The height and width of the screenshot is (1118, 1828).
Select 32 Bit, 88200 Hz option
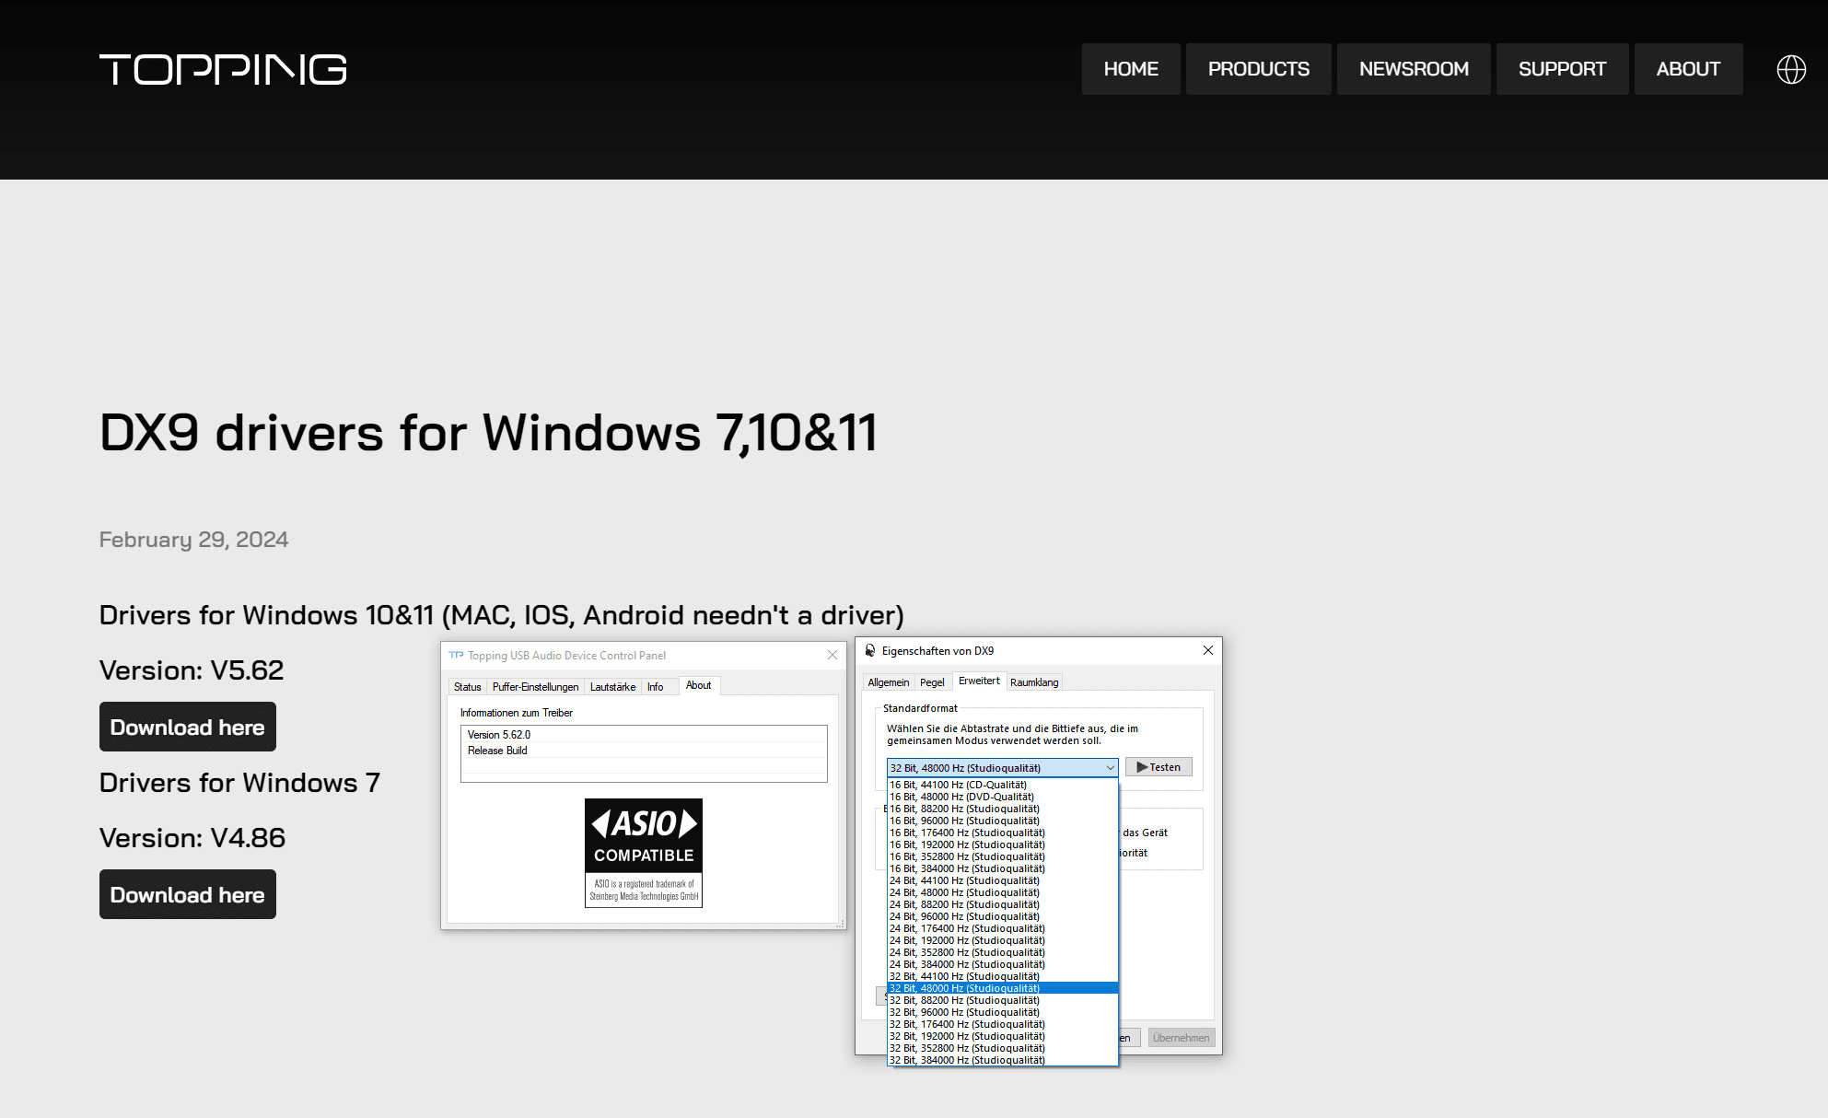point(1002,1000)
